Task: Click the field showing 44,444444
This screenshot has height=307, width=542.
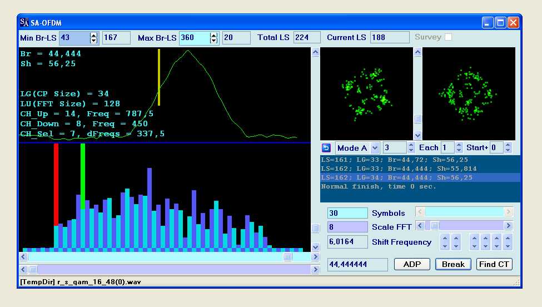Action: (x=357, y=265)
